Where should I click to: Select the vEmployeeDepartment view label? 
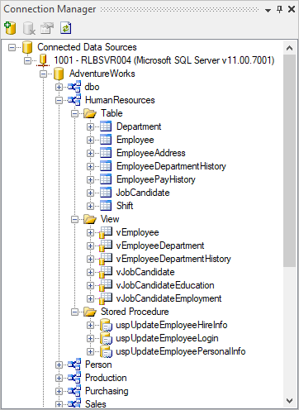[160, 246]
